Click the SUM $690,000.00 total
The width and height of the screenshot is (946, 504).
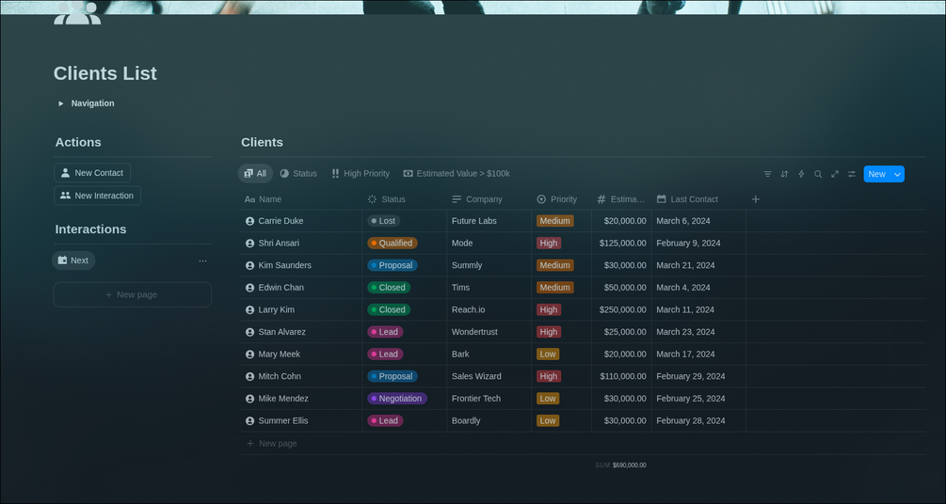620,465
